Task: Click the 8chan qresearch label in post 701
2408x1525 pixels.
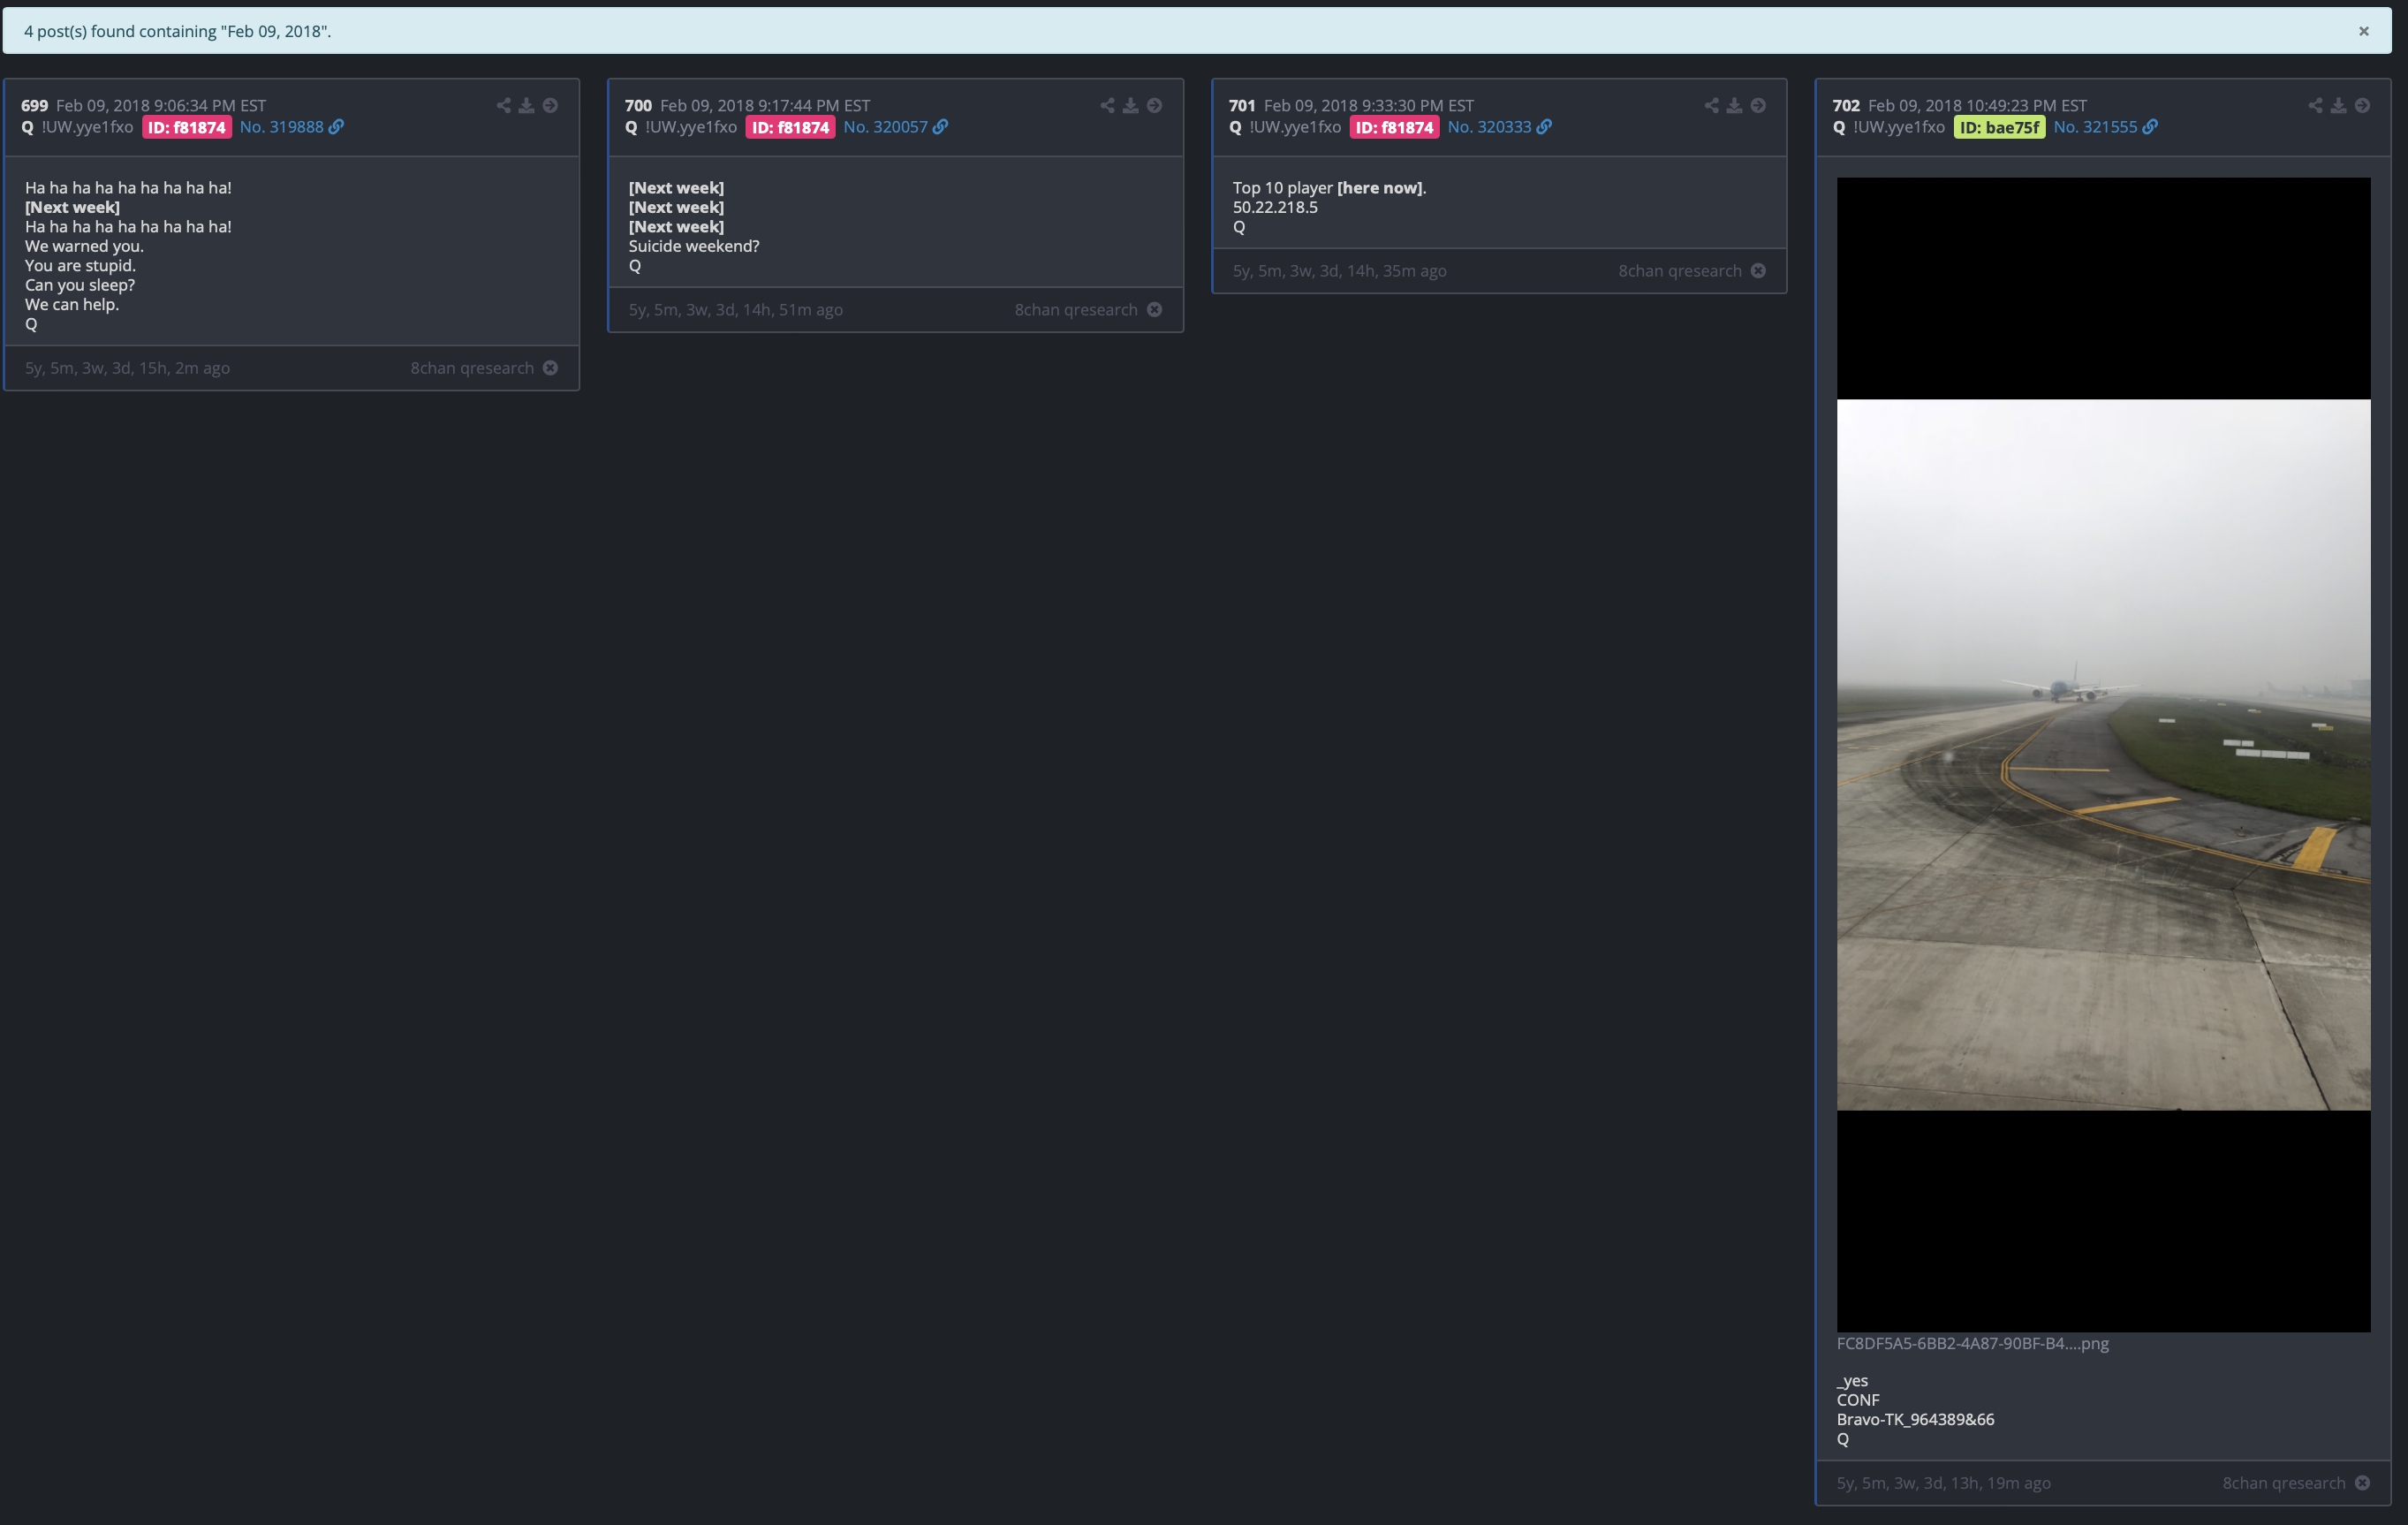Action: click(1680, 271)
